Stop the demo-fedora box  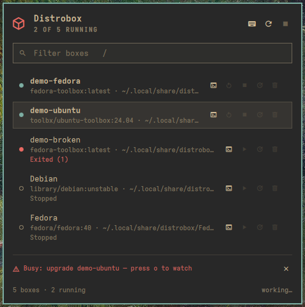tap(244, 85)
